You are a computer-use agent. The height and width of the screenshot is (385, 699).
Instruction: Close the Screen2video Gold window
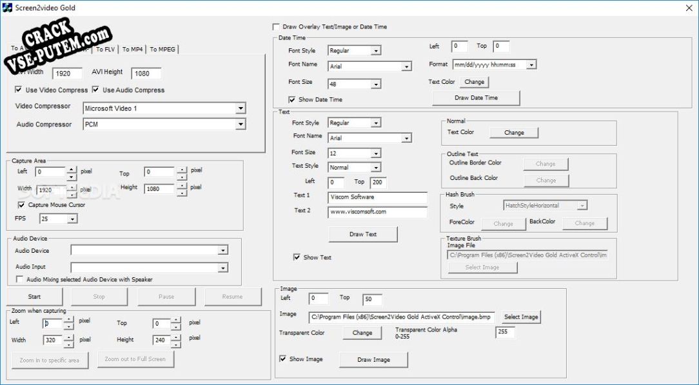tap(689, 8)
